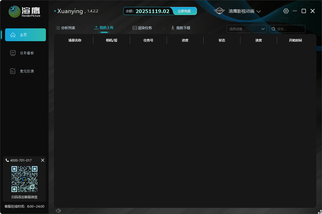322x214 pixels.
Task: Click the speaker icon at bottom left
Action: pyautogui.click(x=58, y=211)
